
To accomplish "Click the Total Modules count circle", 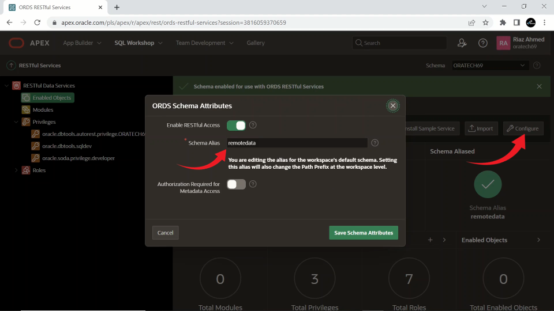I will click(220, 279).
